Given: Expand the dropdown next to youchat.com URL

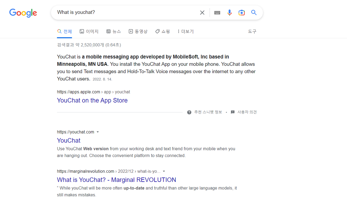Looking at the screenshot, I should pyautogui.click(x=98, y=132).
